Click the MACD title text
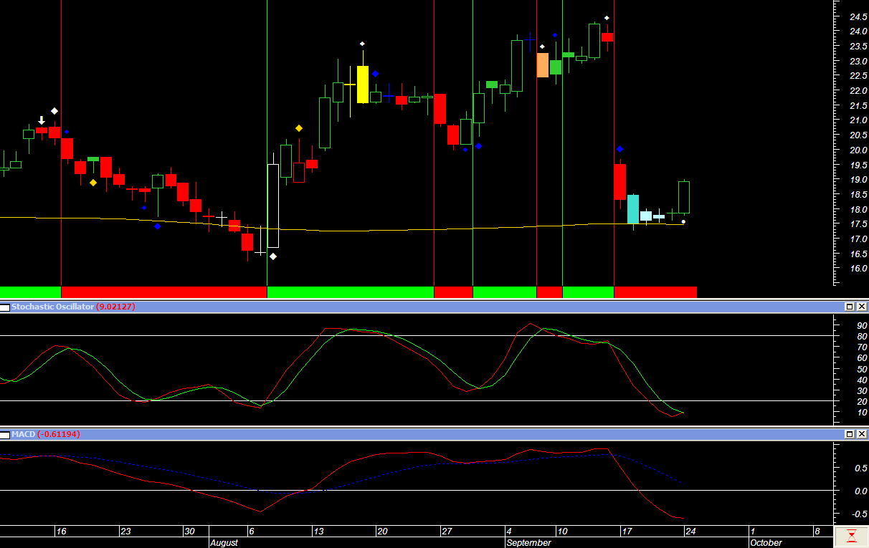Viewport: 869px width, 548px height. point(23,434)
